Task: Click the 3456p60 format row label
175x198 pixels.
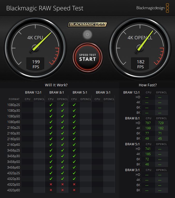Action: pos(14,167)
